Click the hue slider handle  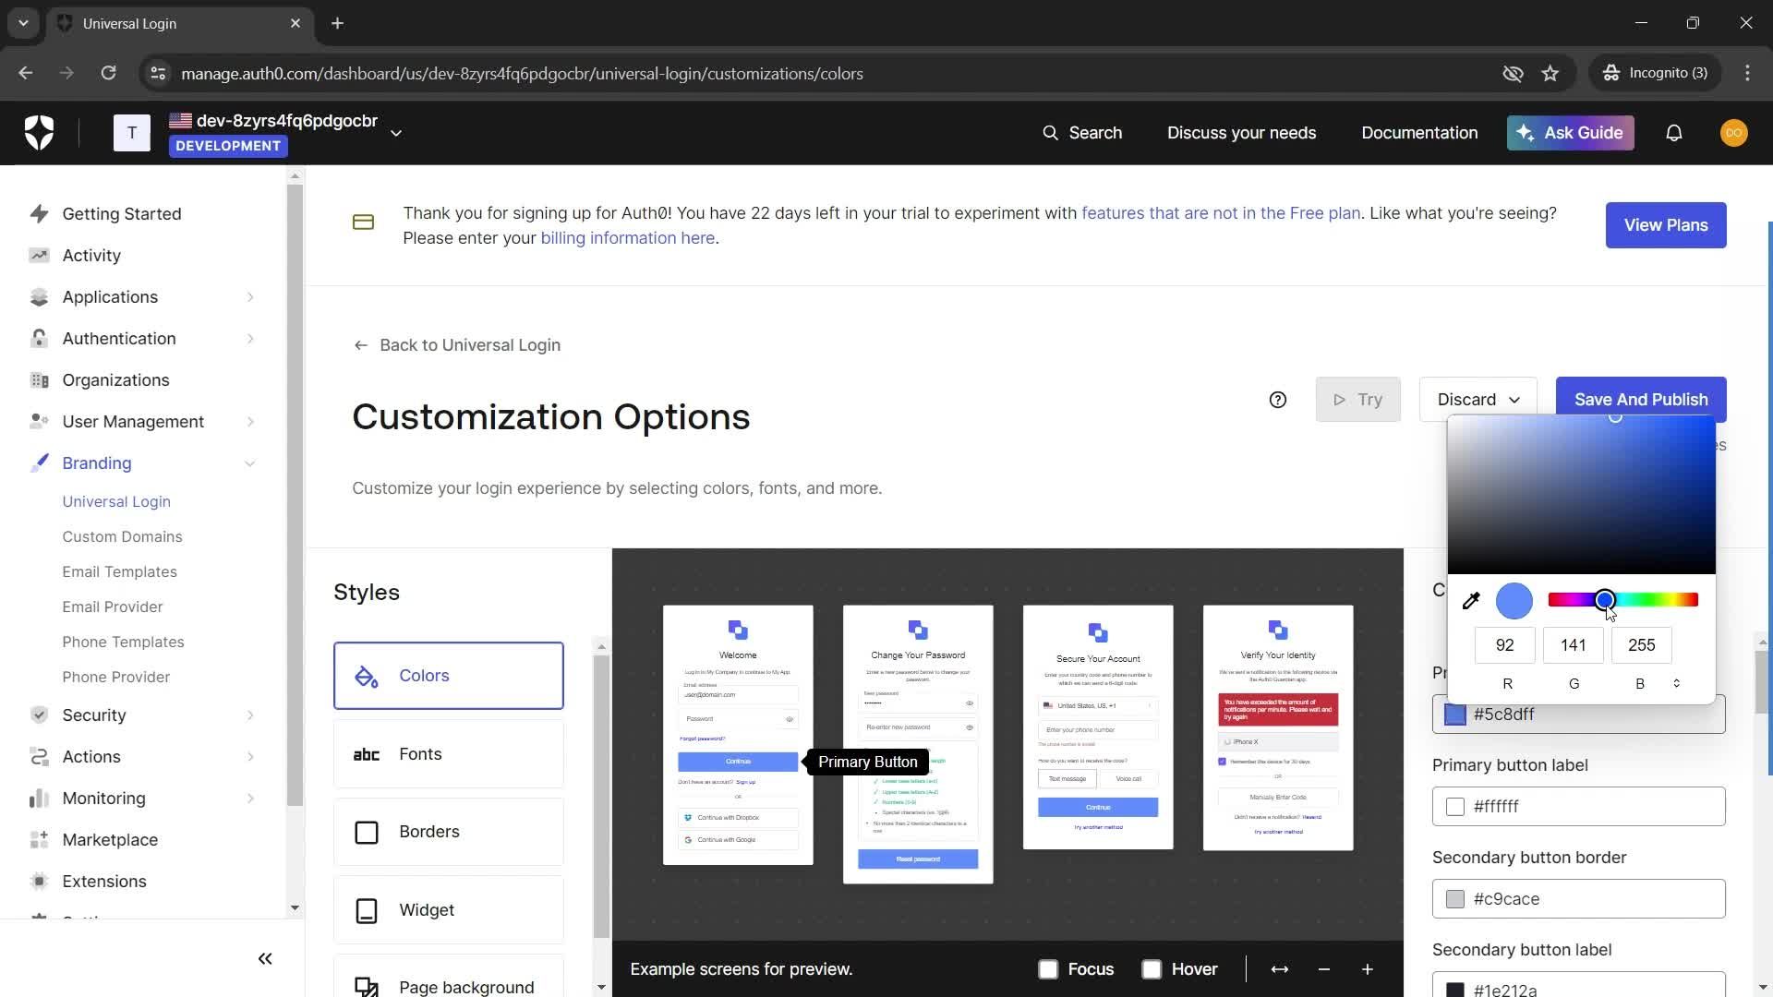point(1605,601)
